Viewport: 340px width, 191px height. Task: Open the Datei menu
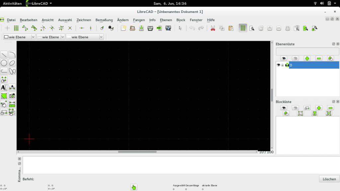(x=11, y=20)
